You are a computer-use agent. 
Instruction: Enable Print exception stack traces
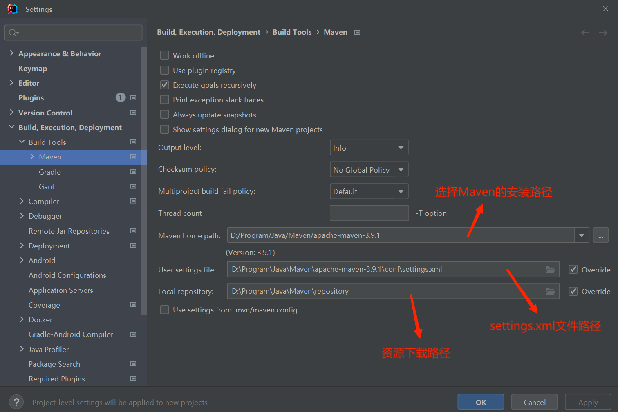(165, 100)
